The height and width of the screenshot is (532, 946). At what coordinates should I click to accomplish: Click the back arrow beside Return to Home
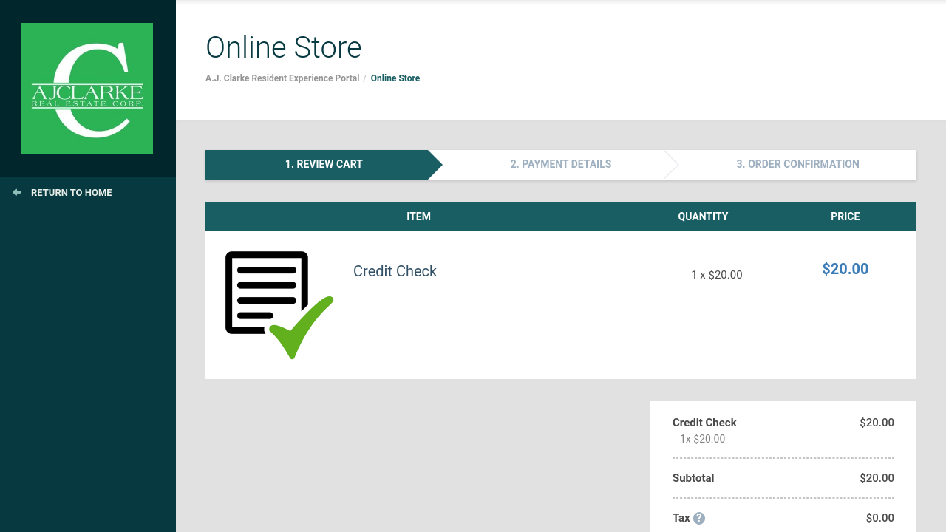tap(17, 192)
